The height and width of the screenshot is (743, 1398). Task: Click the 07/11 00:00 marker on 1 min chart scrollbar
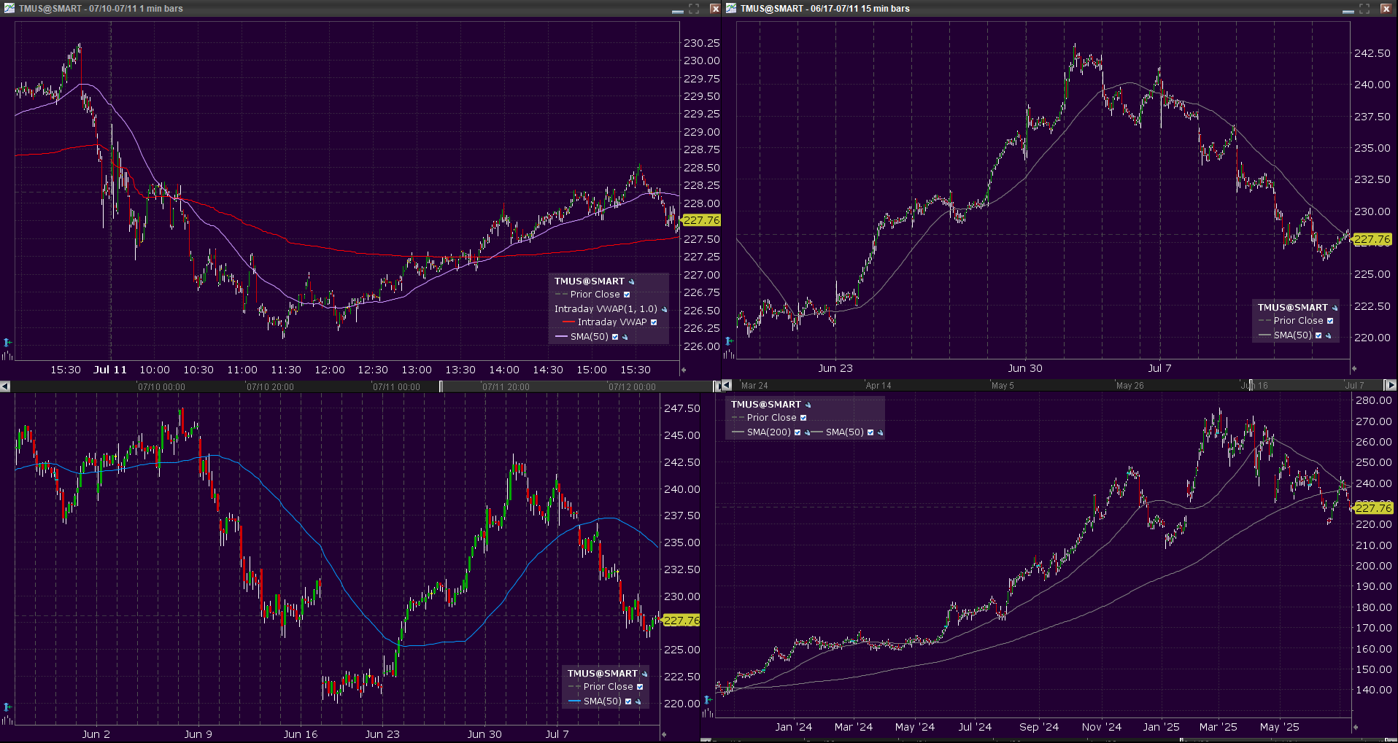[396, 386]
